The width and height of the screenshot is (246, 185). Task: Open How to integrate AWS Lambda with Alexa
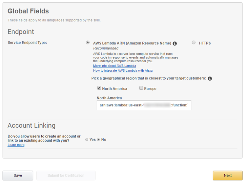[123, 70]
